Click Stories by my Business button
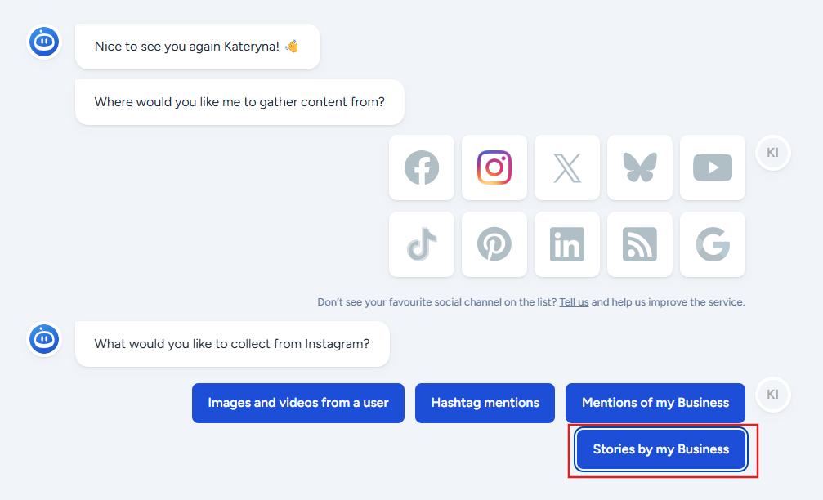The width and height of the screenshot is (823, 500). coord(661,449)
